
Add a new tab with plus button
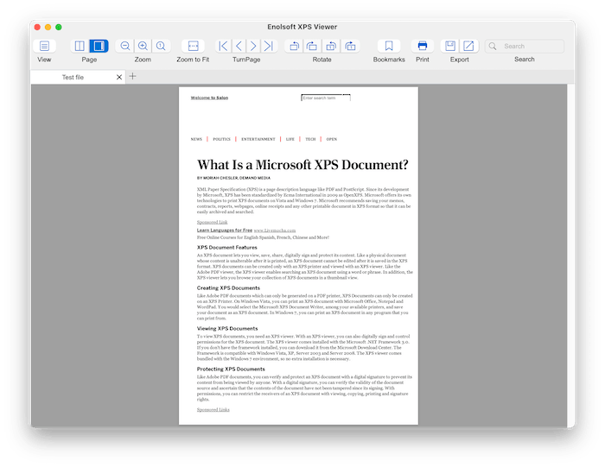point(133,77)
